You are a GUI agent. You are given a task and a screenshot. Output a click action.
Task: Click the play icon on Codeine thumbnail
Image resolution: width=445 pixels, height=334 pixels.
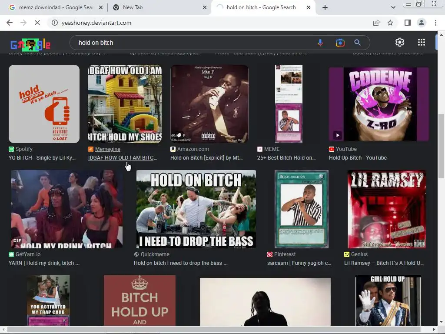337,135
